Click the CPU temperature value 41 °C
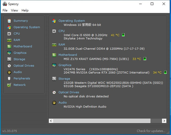 pyautogui.click(x=115, y=35)
